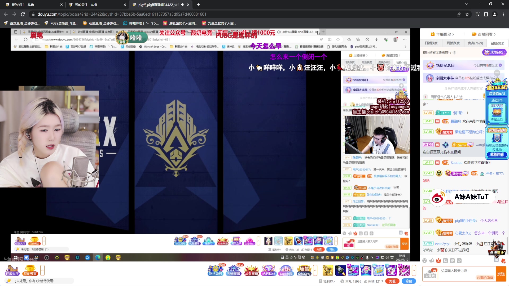Screen dimensions: 509x286
Task: Open the 游戏直播_全部游戏 bookmark
Action: (22, 23)
